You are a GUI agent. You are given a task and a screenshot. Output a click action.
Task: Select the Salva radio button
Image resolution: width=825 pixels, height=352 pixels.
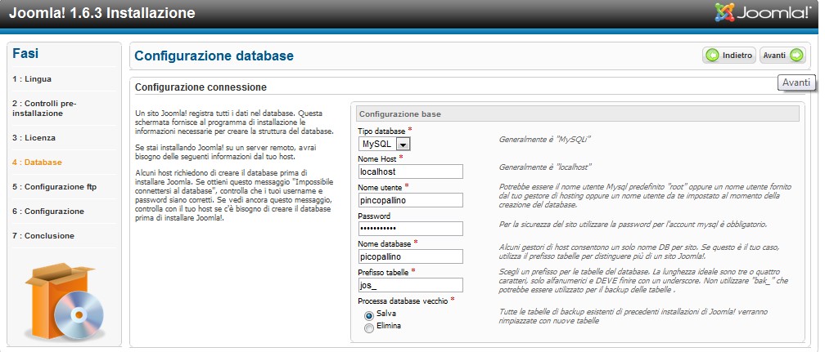click(369, 314)
